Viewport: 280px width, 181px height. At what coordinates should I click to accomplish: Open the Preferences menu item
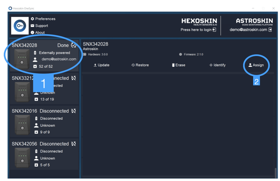click(45, 19)
